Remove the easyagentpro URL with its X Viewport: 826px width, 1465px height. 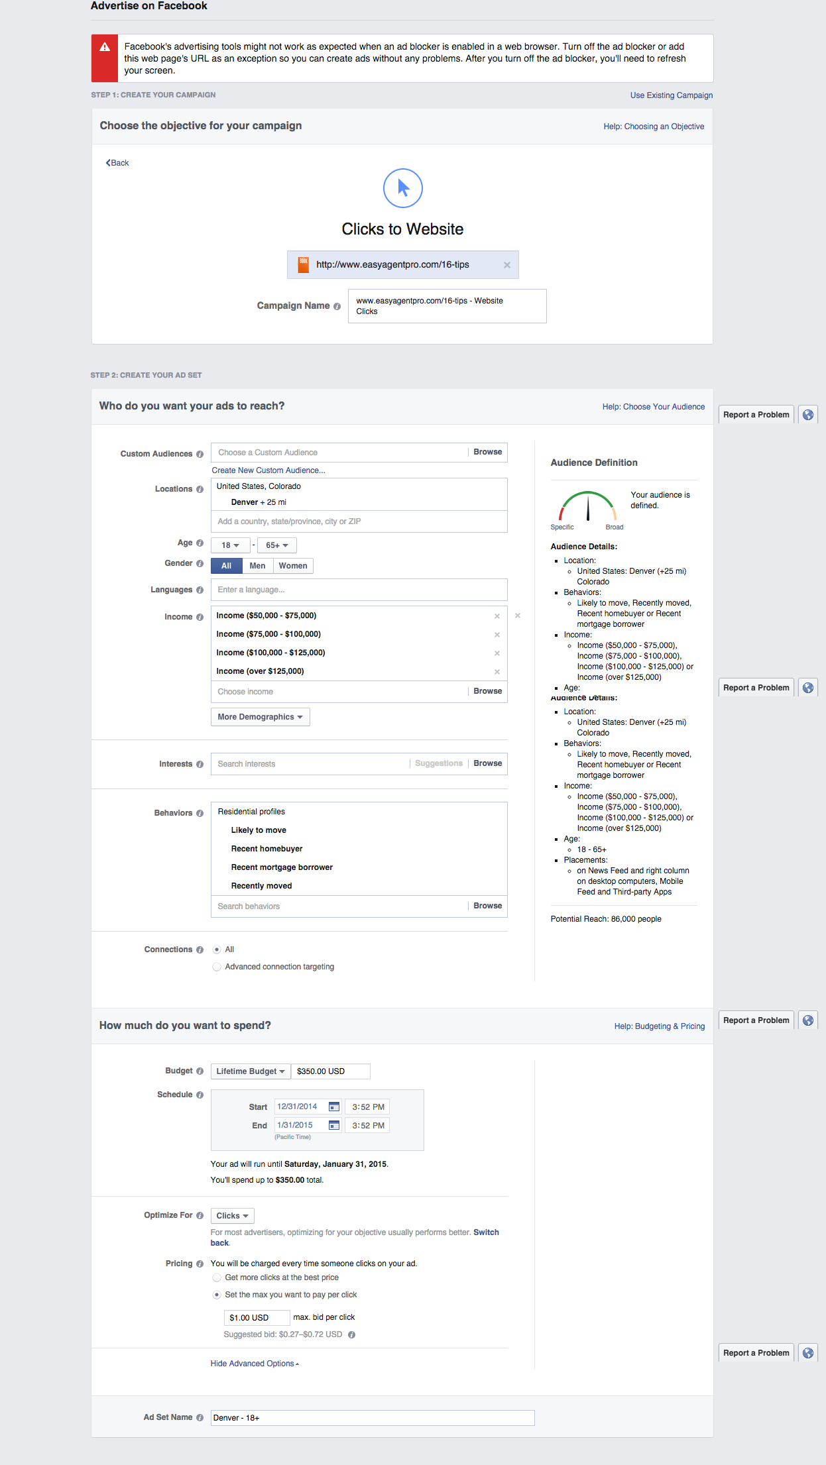coord(507,265)
